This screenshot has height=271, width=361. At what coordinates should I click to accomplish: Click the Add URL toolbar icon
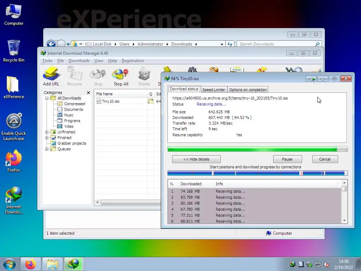tap(51, 77)
